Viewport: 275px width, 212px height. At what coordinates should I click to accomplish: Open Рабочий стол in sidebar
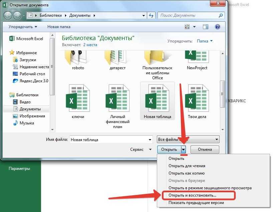point(29,74)
